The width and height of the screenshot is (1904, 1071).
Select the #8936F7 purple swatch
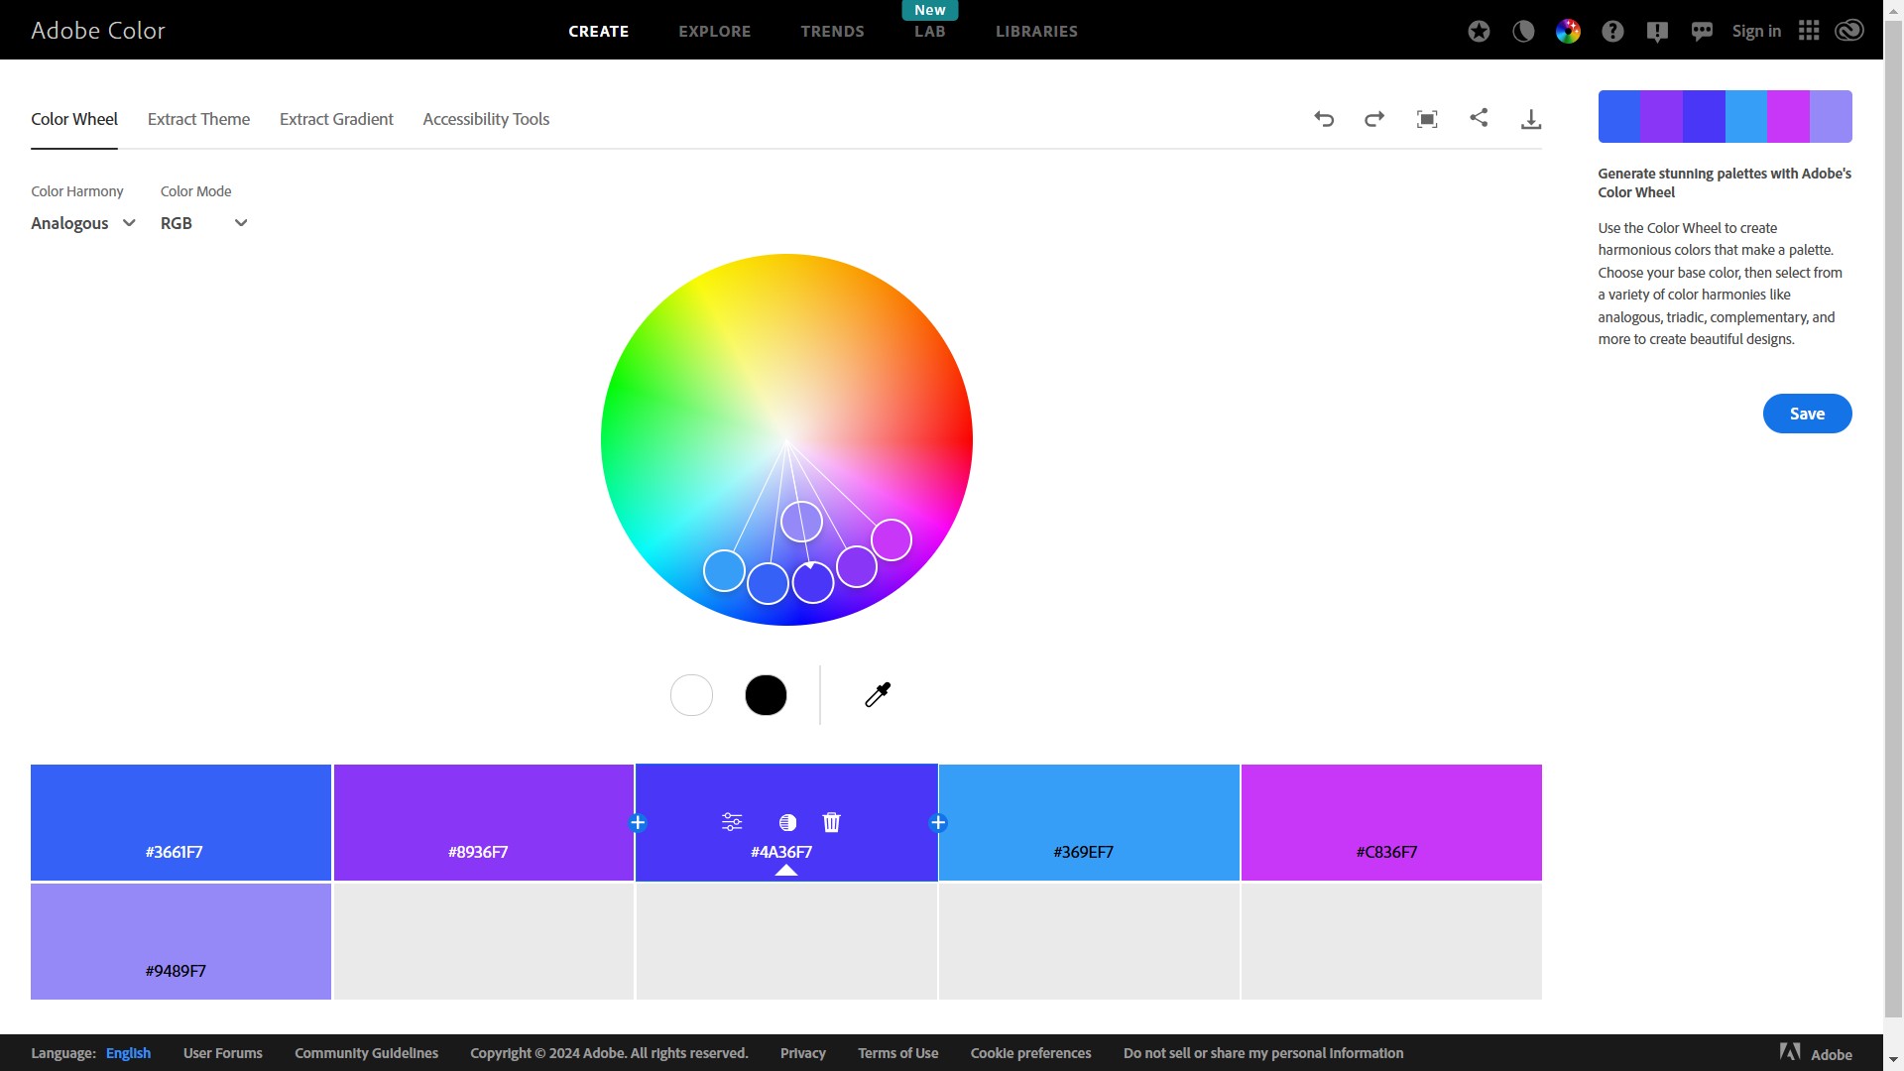484,822
